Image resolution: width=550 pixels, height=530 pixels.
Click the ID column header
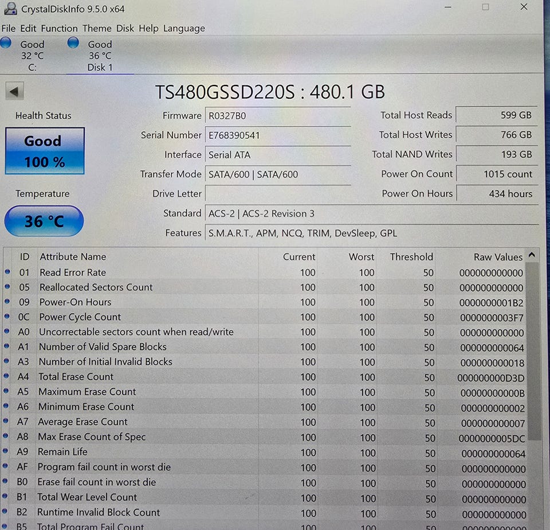[25, 257]
